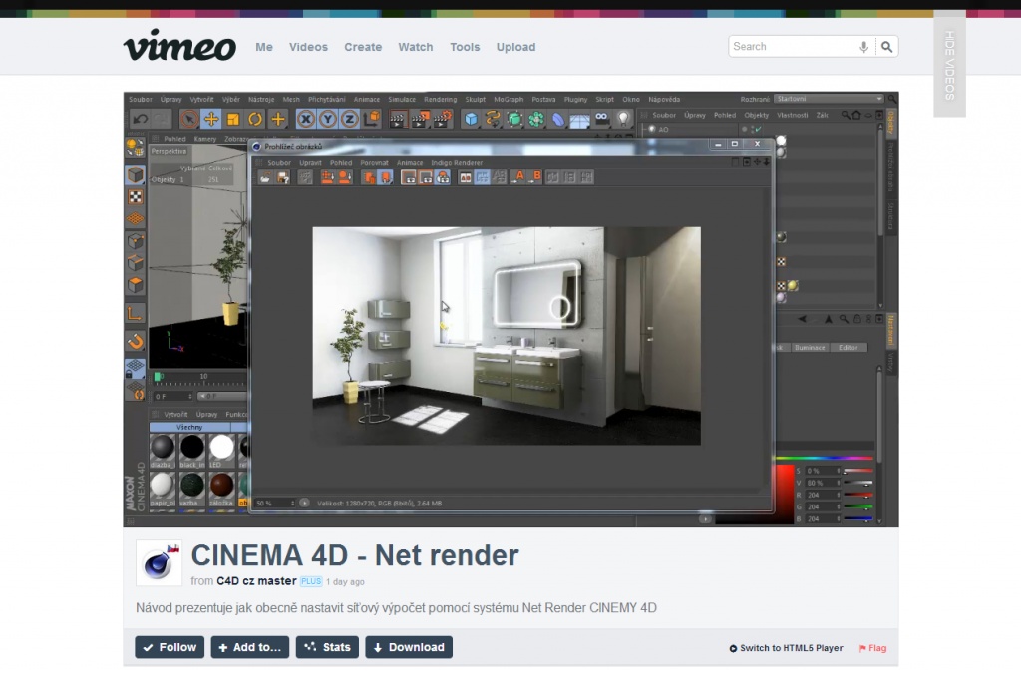Click the Render View clapperboard icon

(397, 119)
